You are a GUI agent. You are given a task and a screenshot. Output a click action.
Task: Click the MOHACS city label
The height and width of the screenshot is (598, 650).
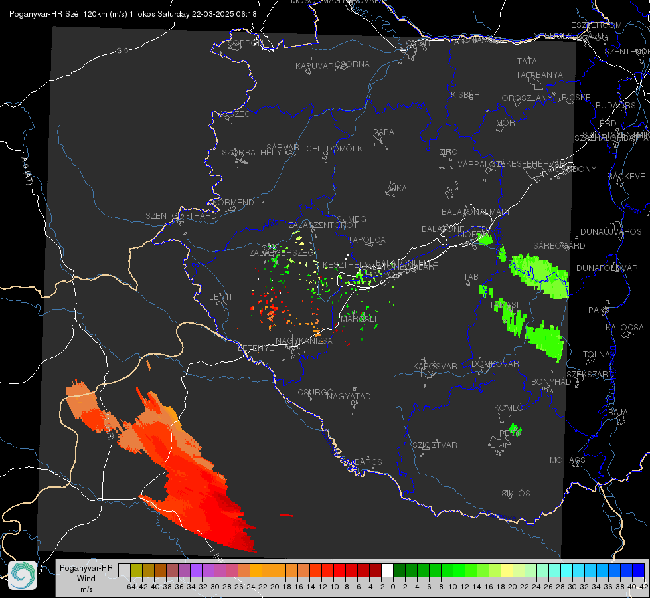568,460
